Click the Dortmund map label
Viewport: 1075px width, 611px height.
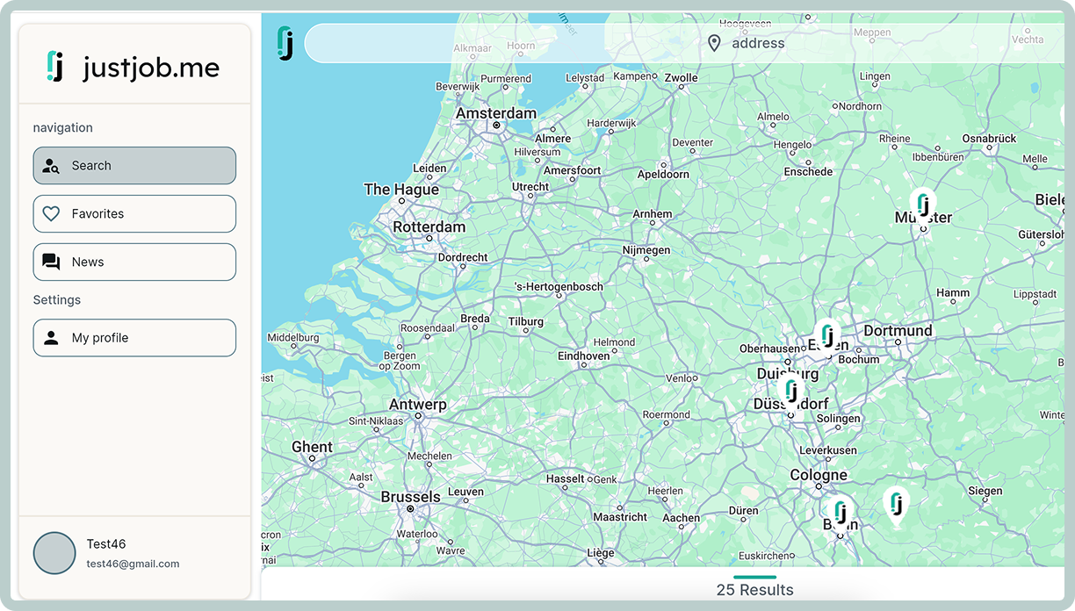[x=898, y=331]
